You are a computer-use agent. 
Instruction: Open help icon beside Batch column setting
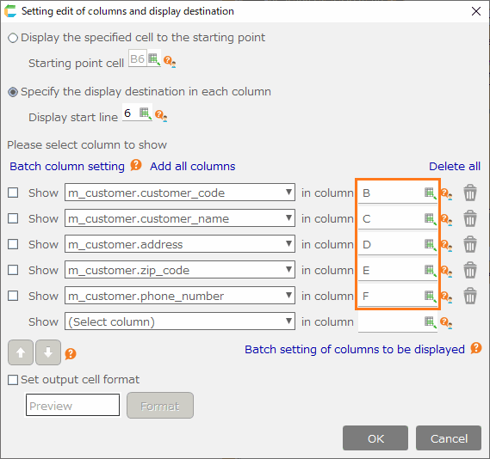coord(136,165)
